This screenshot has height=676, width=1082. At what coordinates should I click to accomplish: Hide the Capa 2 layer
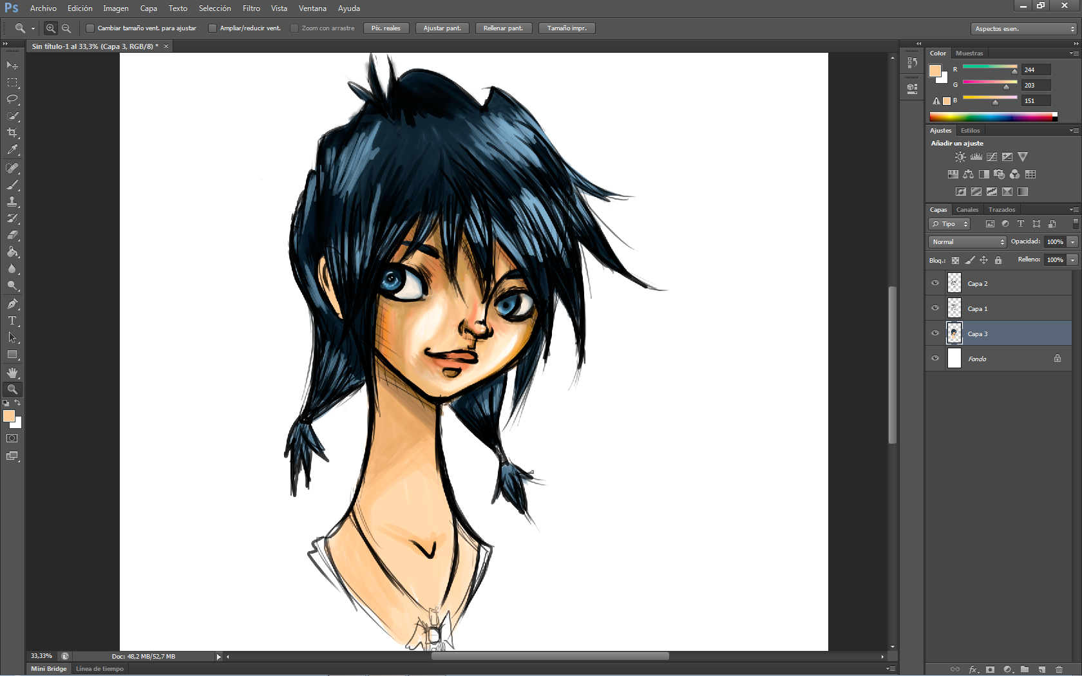click(935, 283)
